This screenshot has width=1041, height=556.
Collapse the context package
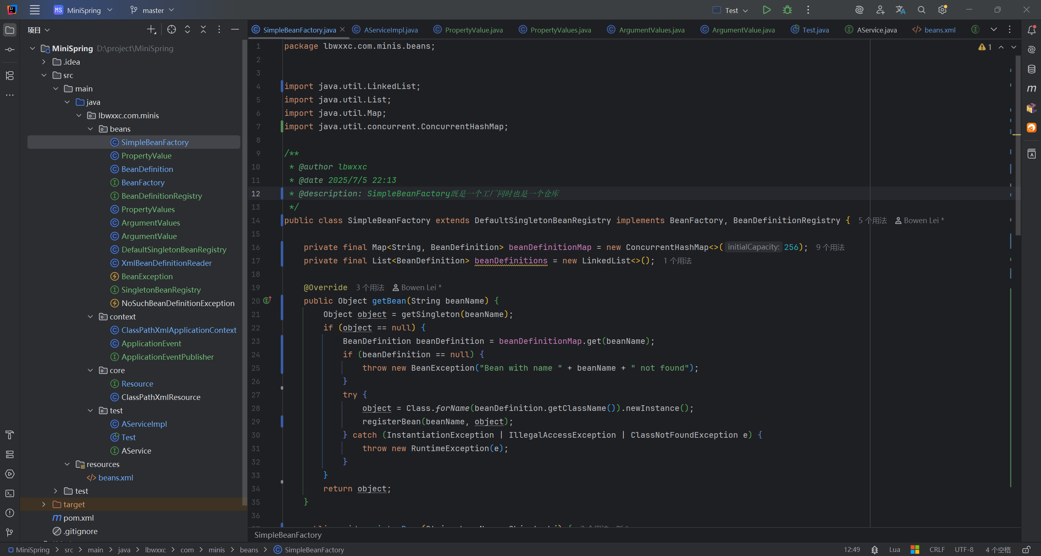[90, 317]
